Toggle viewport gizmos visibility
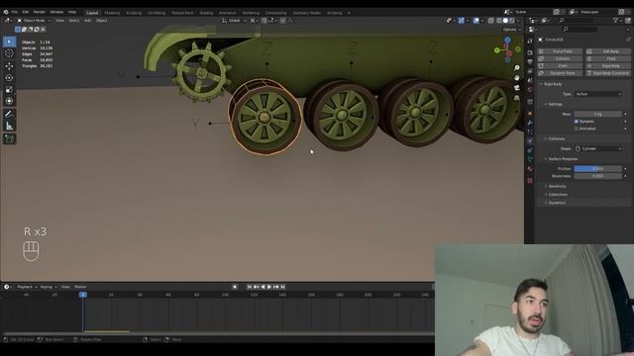 (461, 21)
